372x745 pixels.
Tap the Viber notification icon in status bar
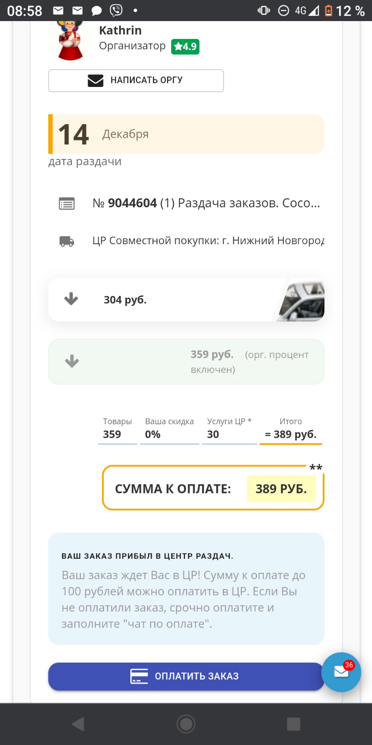point(116,10)
